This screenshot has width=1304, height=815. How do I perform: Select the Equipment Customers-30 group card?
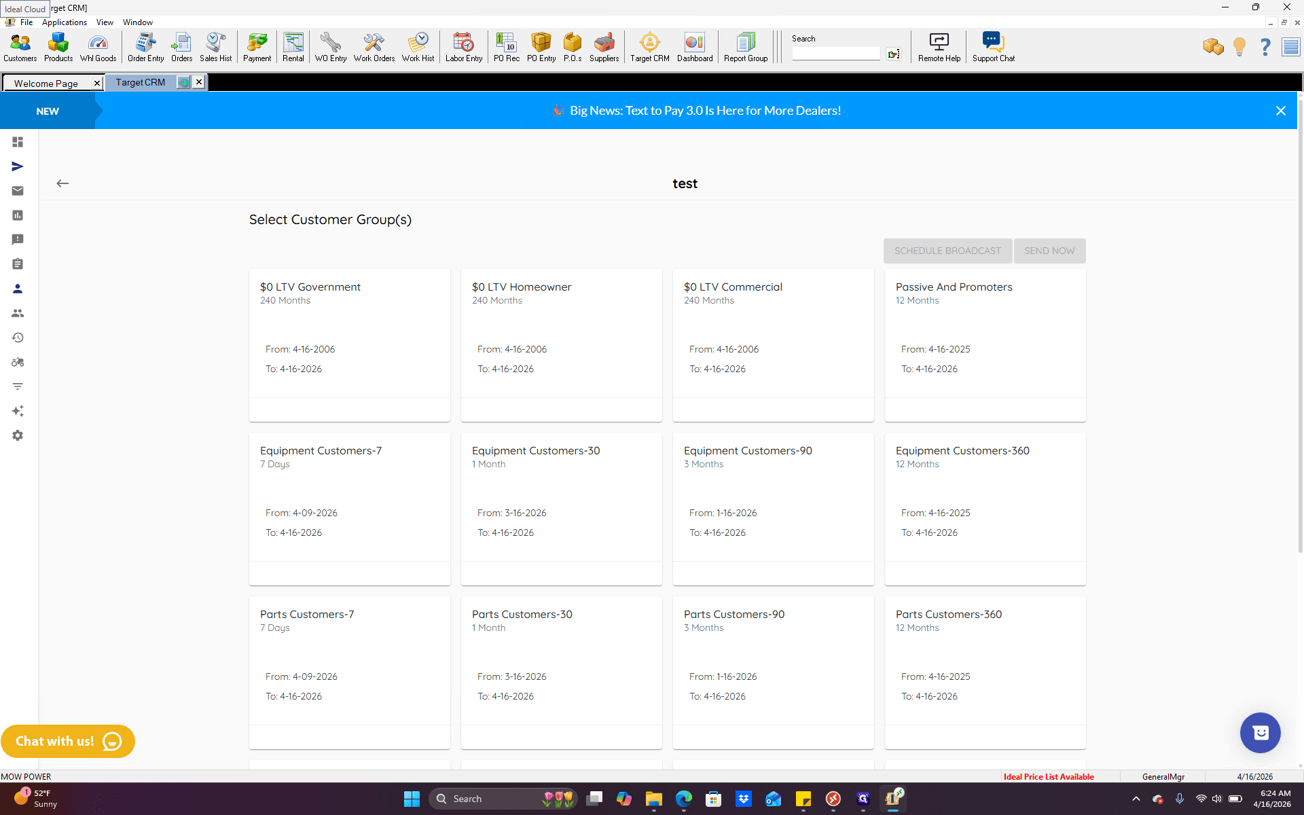pyautogui.click(x=562, y=509)
